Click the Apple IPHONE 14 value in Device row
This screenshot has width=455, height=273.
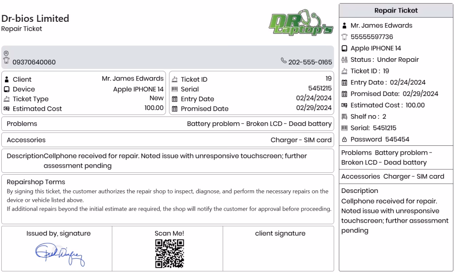click(x=139, y=89)
